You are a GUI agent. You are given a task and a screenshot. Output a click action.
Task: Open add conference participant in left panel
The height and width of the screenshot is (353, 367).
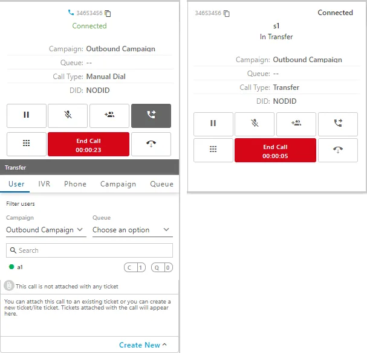109,116
